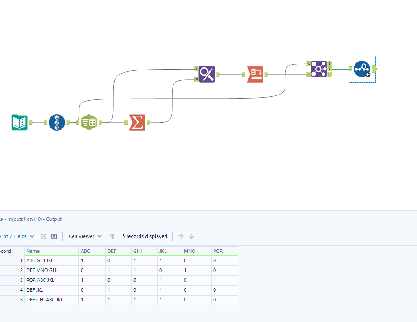Screen dimensions: 417x322
Task: Click the up arrow in the results toolbar
Action: pos(181,236)
